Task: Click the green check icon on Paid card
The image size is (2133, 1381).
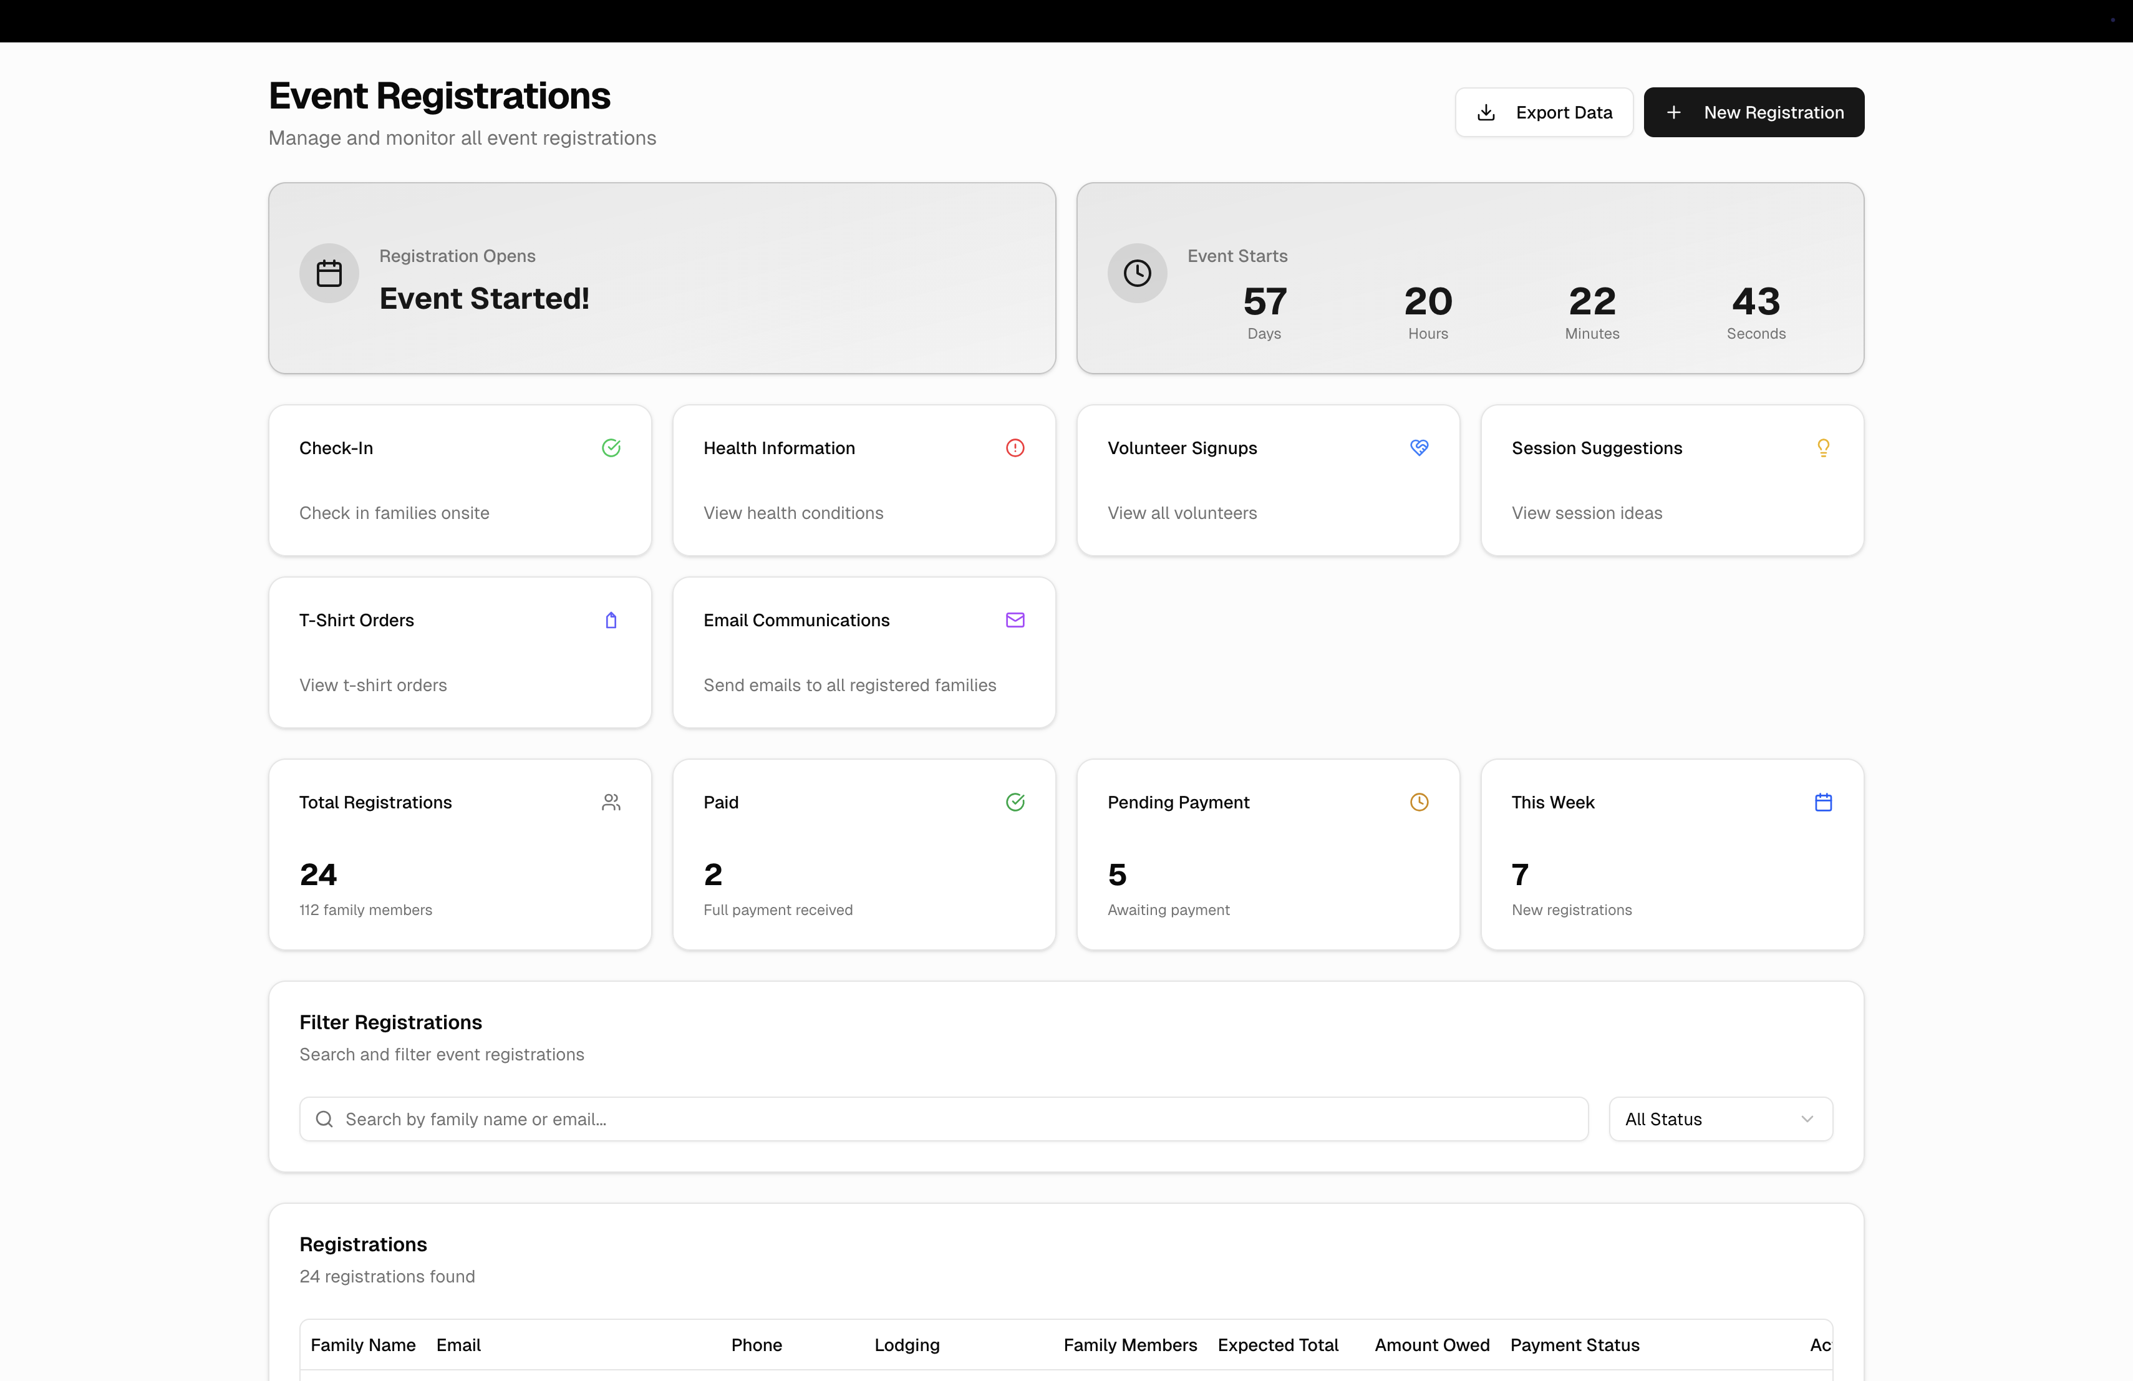Action: (x=1015, y=802)
